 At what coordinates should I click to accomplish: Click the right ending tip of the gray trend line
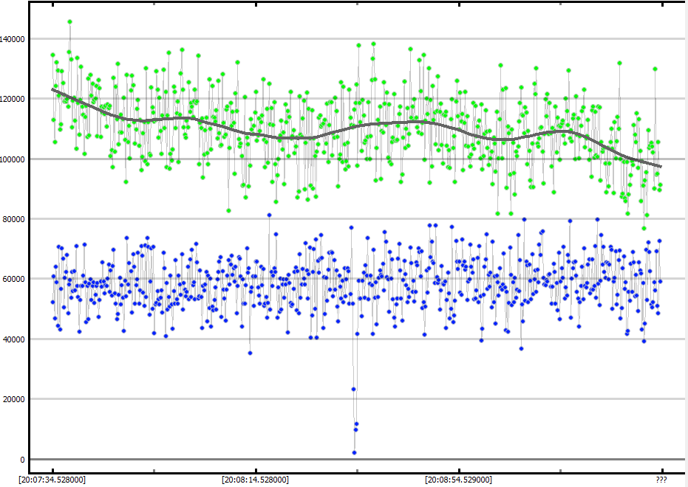pos(661,167)
